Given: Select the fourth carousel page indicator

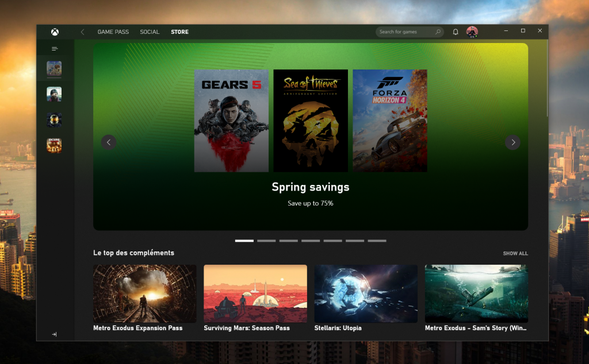Looking at the screenshot, I should (311, 241).
